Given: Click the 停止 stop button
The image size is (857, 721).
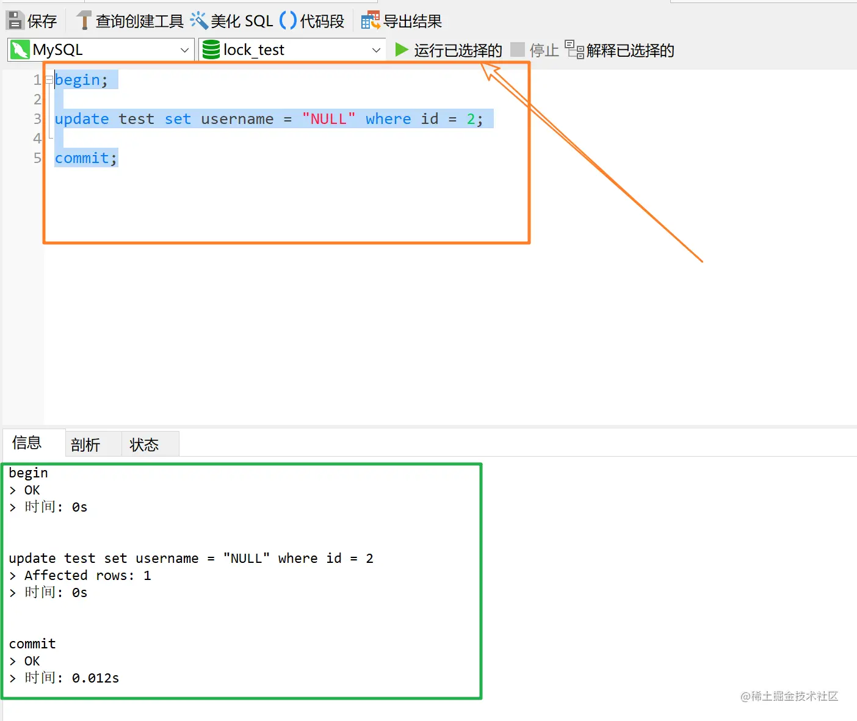Looking at the screenshot, I should [544, 50].
